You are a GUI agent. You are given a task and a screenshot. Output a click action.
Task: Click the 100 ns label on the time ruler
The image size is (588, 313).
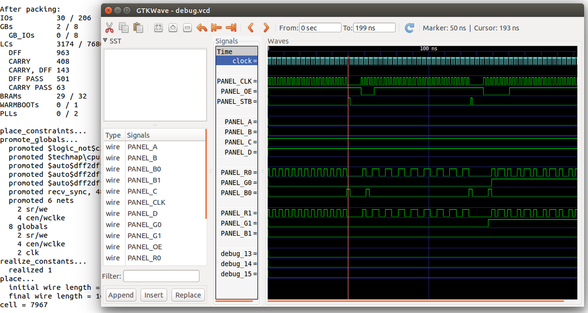[429, 48]
